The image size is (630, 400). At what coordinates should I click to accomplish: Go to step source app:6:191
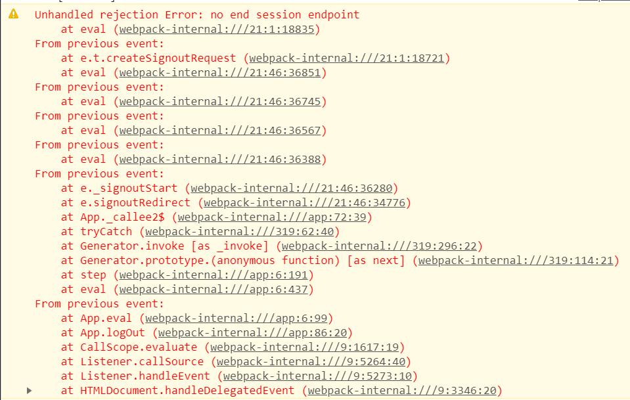coord(214,275)
